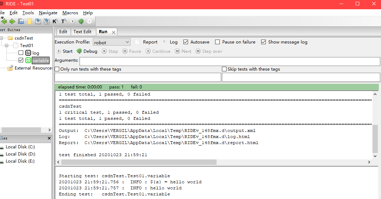Viewport: 381px width, 199px height.
Task: Select External Resources tree item
Action: tap(34, 68)
